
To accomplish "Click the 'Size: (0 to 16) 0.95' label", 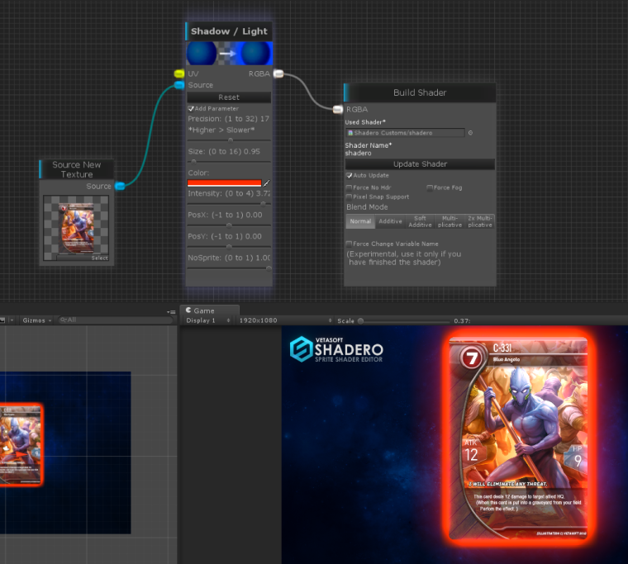I will coord(224,152).
